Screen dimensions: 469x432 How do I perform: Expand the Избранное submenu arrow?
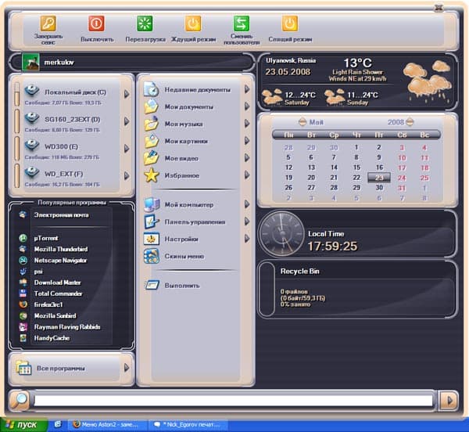[247, 175]
